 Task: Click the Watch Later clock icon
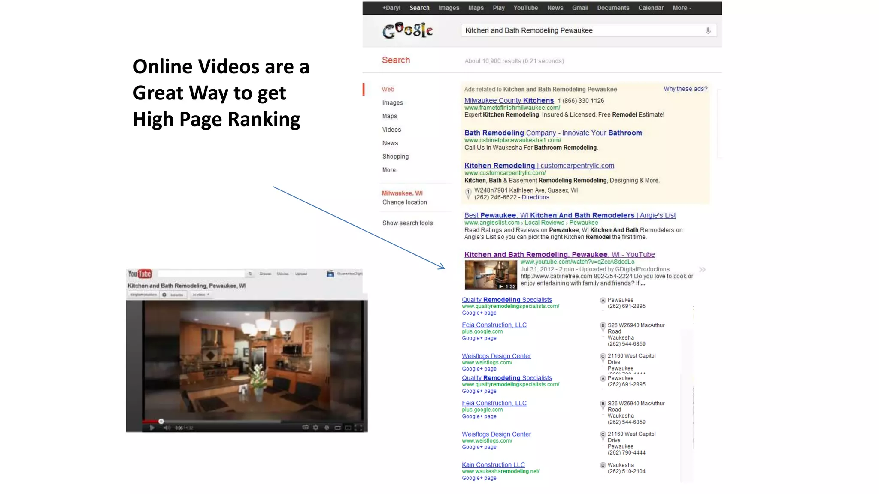(327, 428)
